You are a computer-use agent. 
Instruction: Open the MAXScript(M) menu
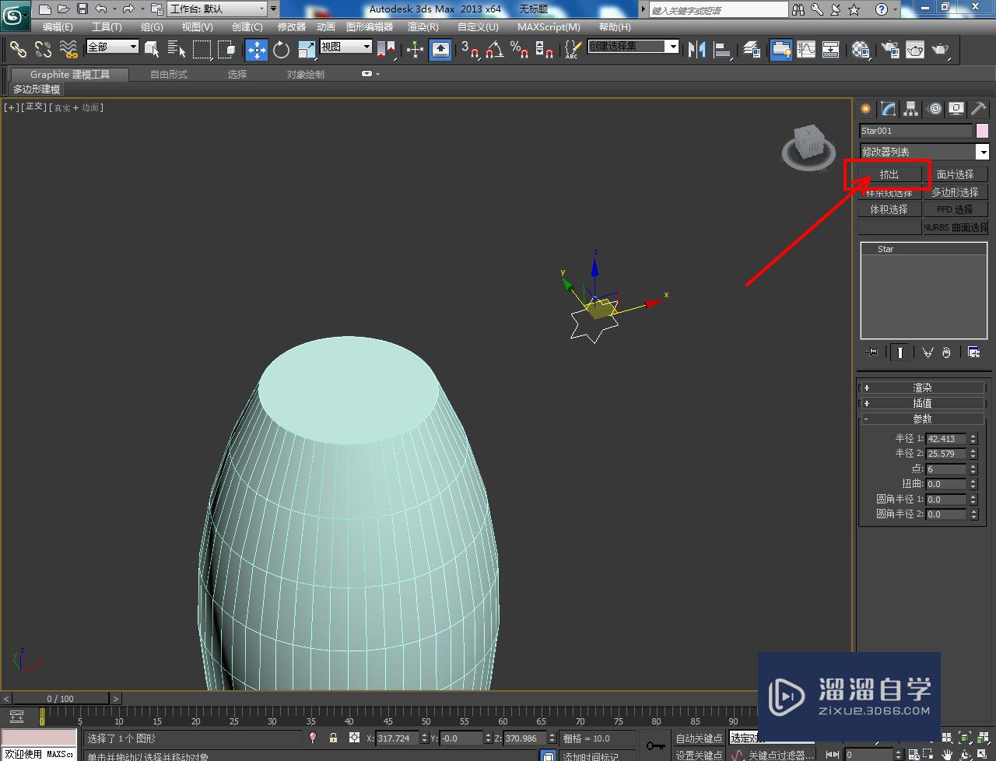pos(549,27)
